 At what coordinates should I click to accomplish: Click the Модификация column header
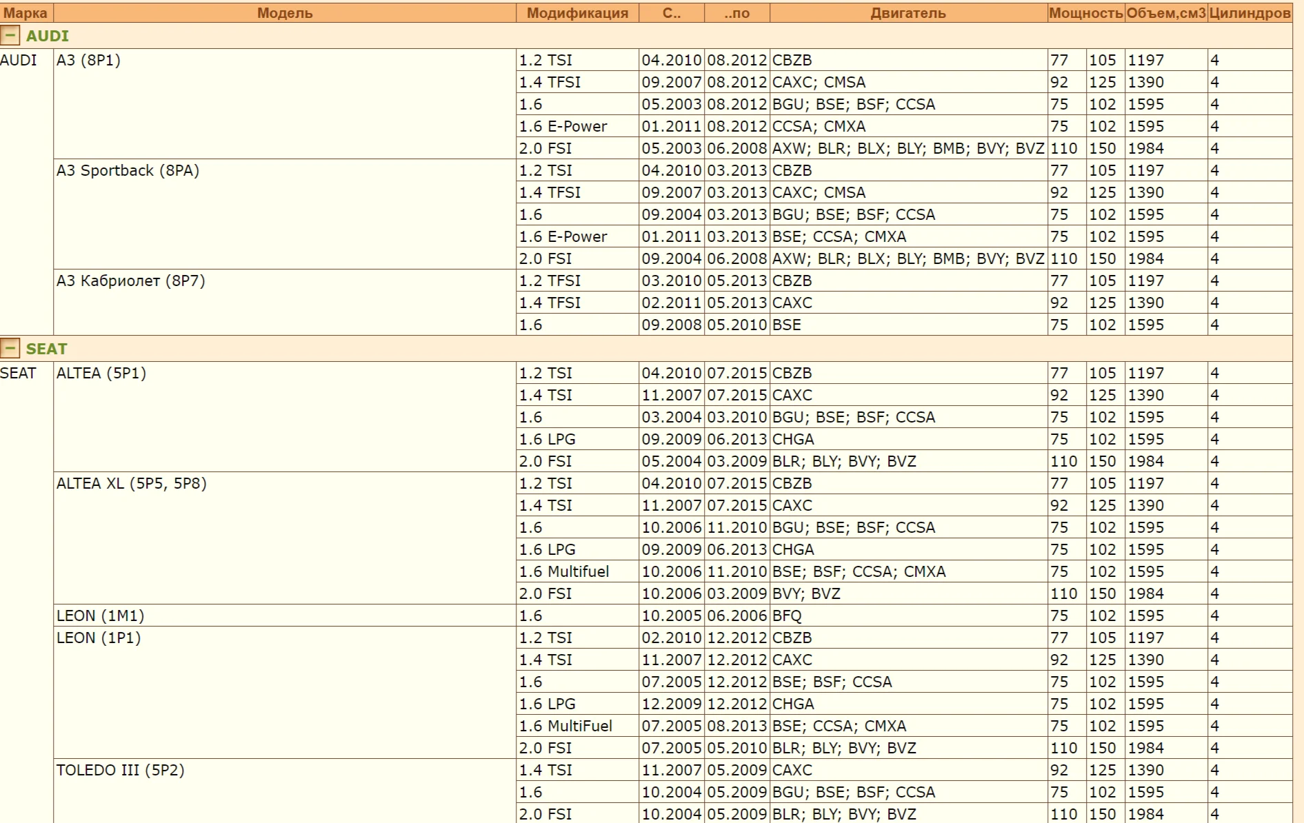[577, 12]
